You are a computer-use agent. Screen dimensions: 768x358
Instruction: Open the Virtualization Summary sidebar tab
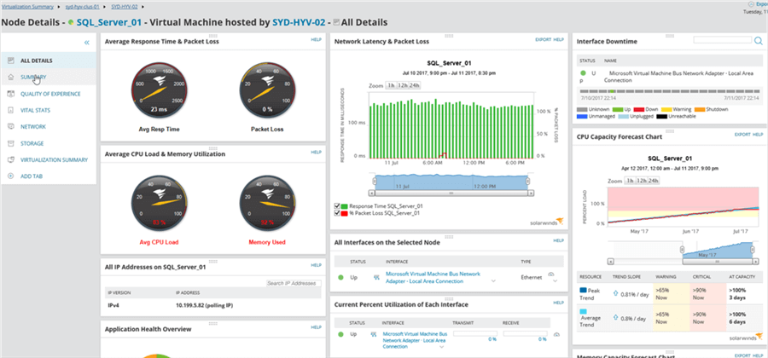point(49,160)
